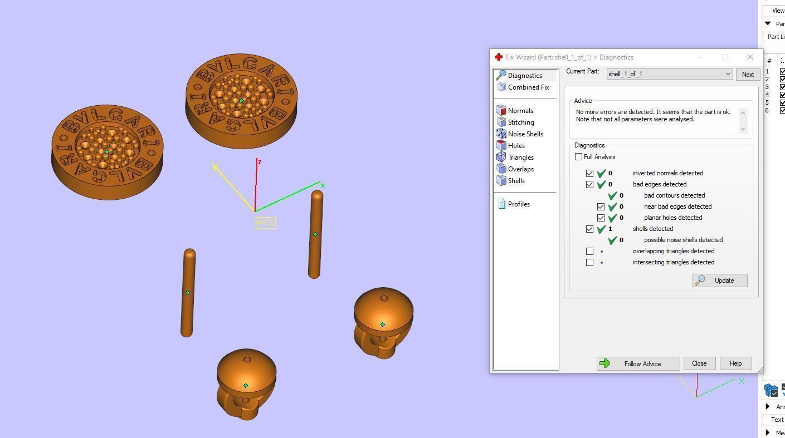The image size is (785, 438).
Task: Click green check beside possible noise shells
Action: click(x=612, y=240)
